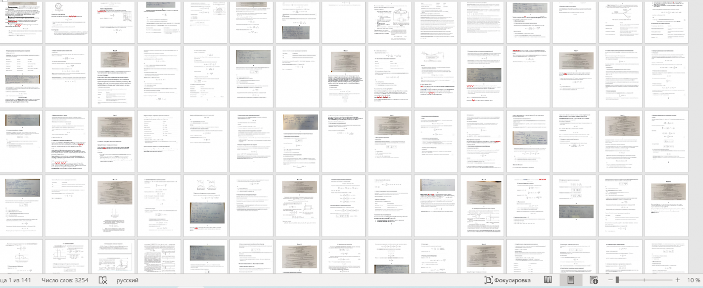Open word count 'Число слов: 3254'
703x288 pixels.
pos(65,280)
